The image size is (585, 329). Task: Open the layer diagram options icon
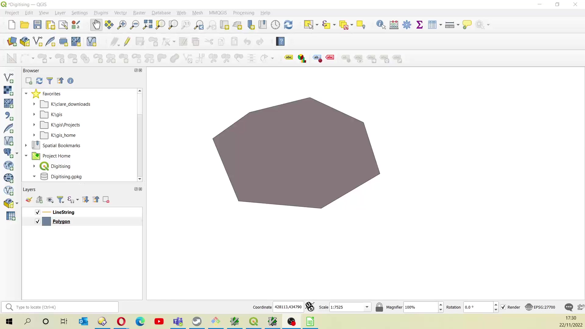302,58
